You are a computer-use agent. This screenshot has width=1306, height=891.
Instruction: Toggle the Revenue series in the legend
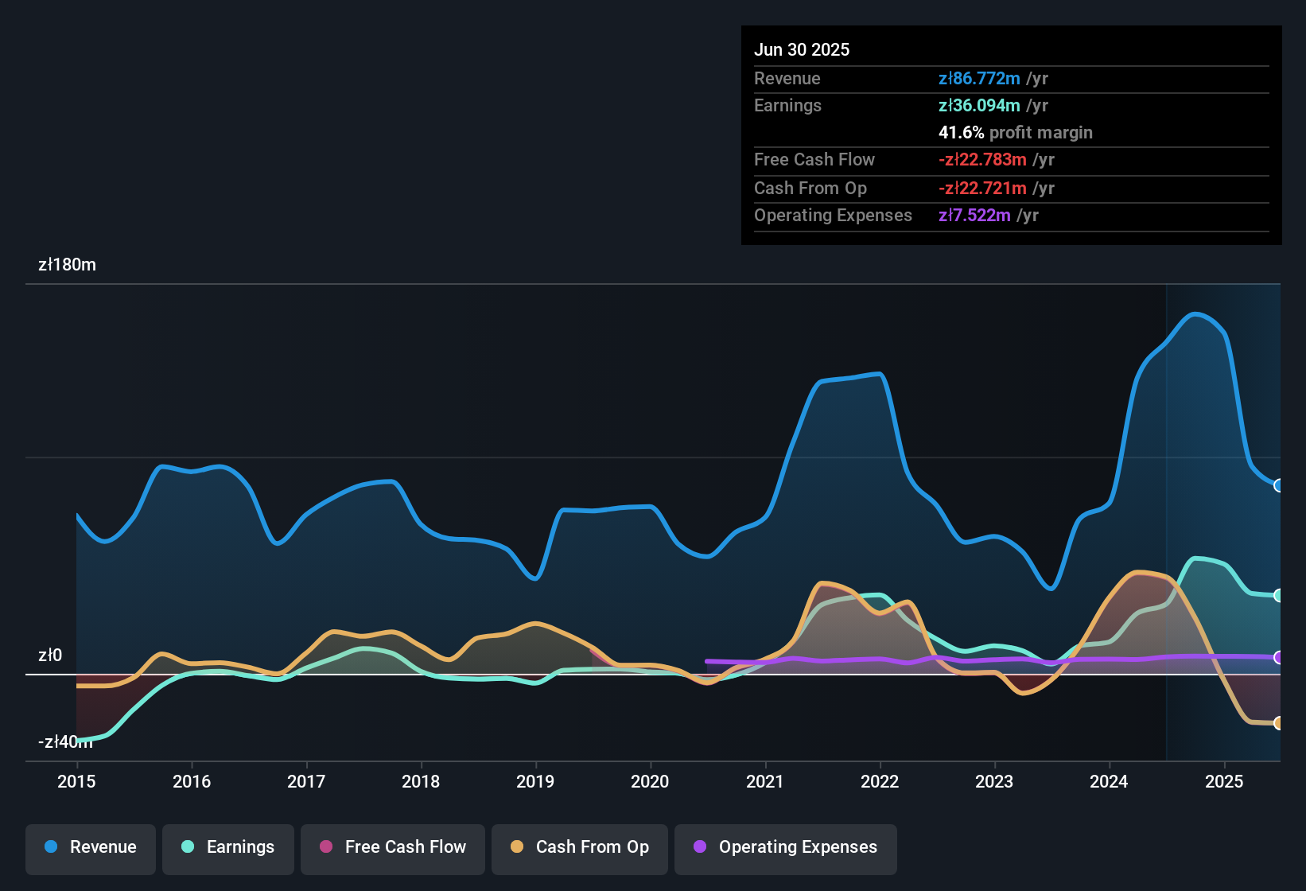point(91,847)
